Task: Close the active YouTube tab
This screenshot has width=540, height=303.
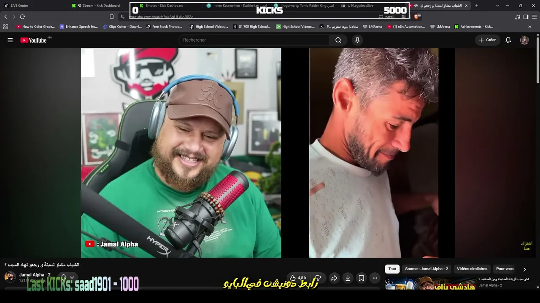Action: (466, 5)
